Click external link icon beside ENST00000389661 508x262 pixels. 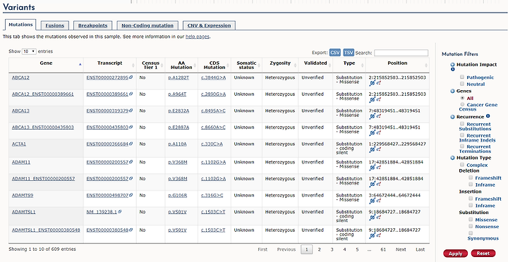coord(131,94)
